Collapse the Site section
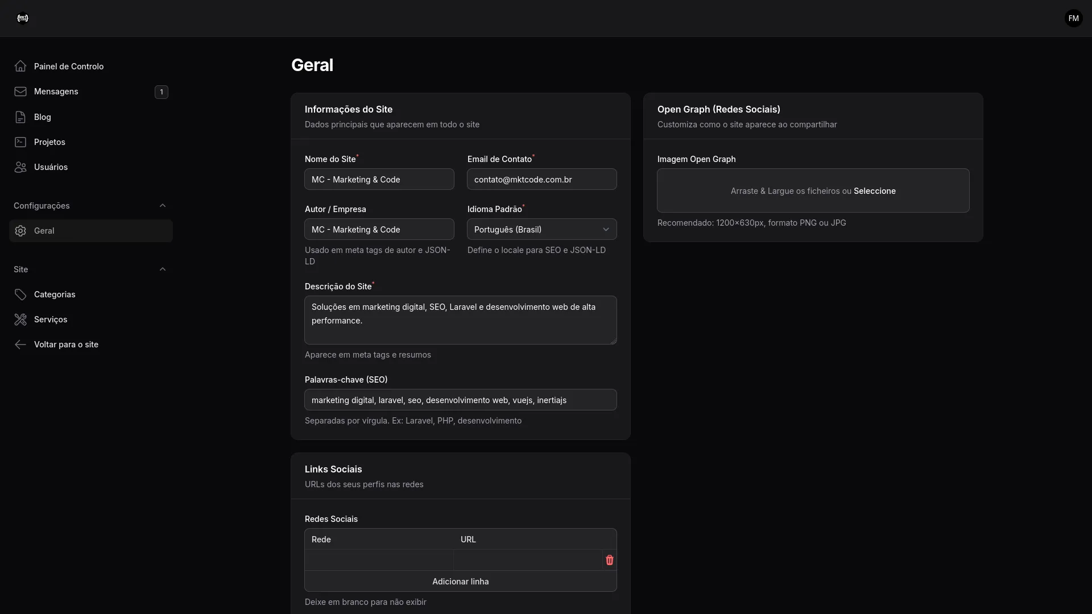1092x614 pixels. 163,269
